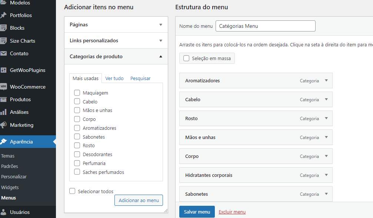This screenshot has width=373, height=218.
Task: Check the Maquiagem category checkbox
Action: click(77, 93)
